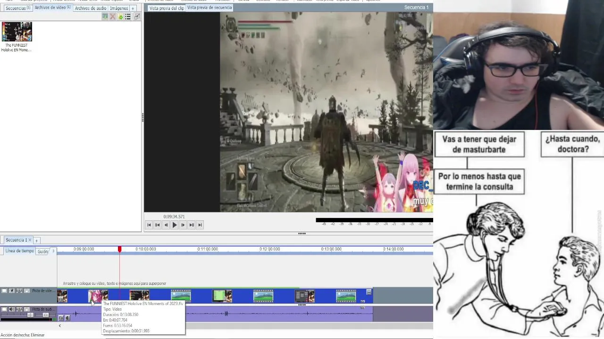Adjust the audio track volume slider
Image resolution: width=604 pixels, height=339 pixels.
click(x=30, y=315)
